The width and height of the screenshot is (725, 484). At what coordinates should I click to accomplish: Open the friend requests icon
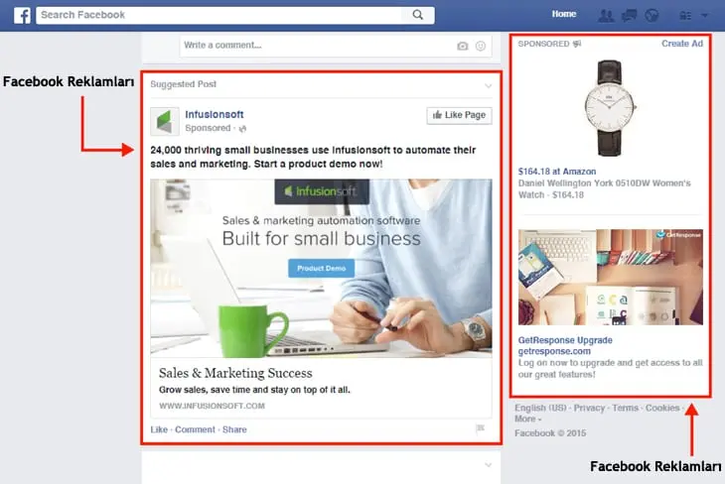pos(606,15)
